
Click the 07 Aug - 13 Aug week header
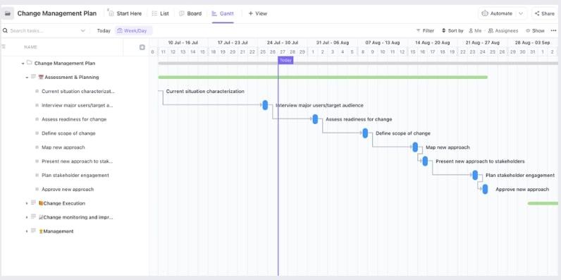[x=383, y=42]
